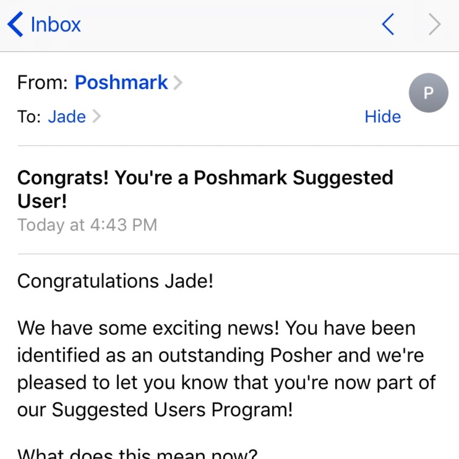This screenshot has height=459, width=459.
Task: Return to Inbox using the back arrow
Action: pos(15,24)
